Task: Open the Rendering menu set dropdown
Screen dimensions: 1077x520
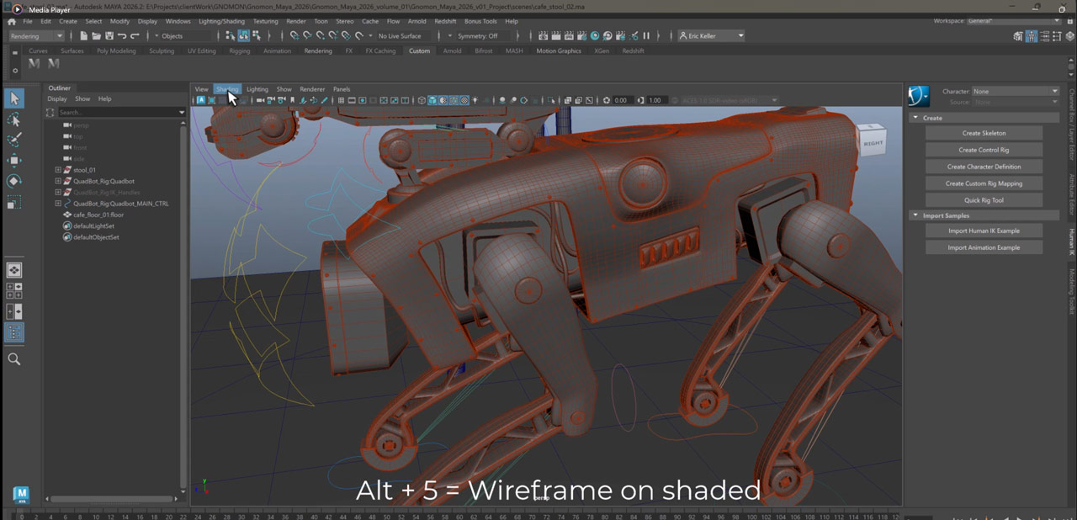Action: point(36,36)
